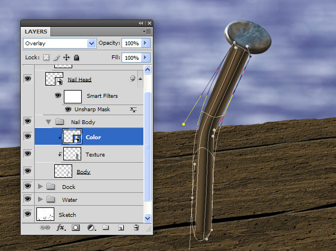Click the Opacity 100% input field

click(x=132, y=43)
